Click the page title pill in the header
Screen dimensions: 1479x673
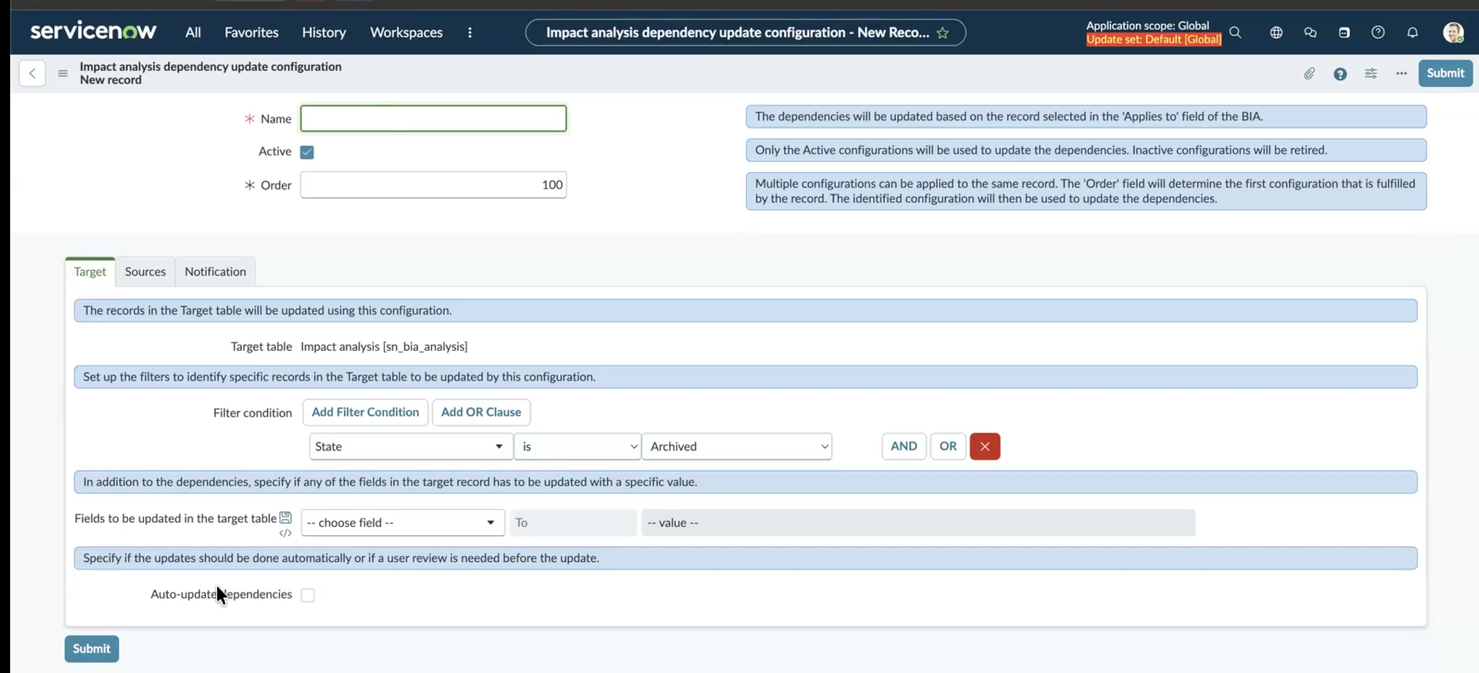pyautogui.click(x=745, y=33)
